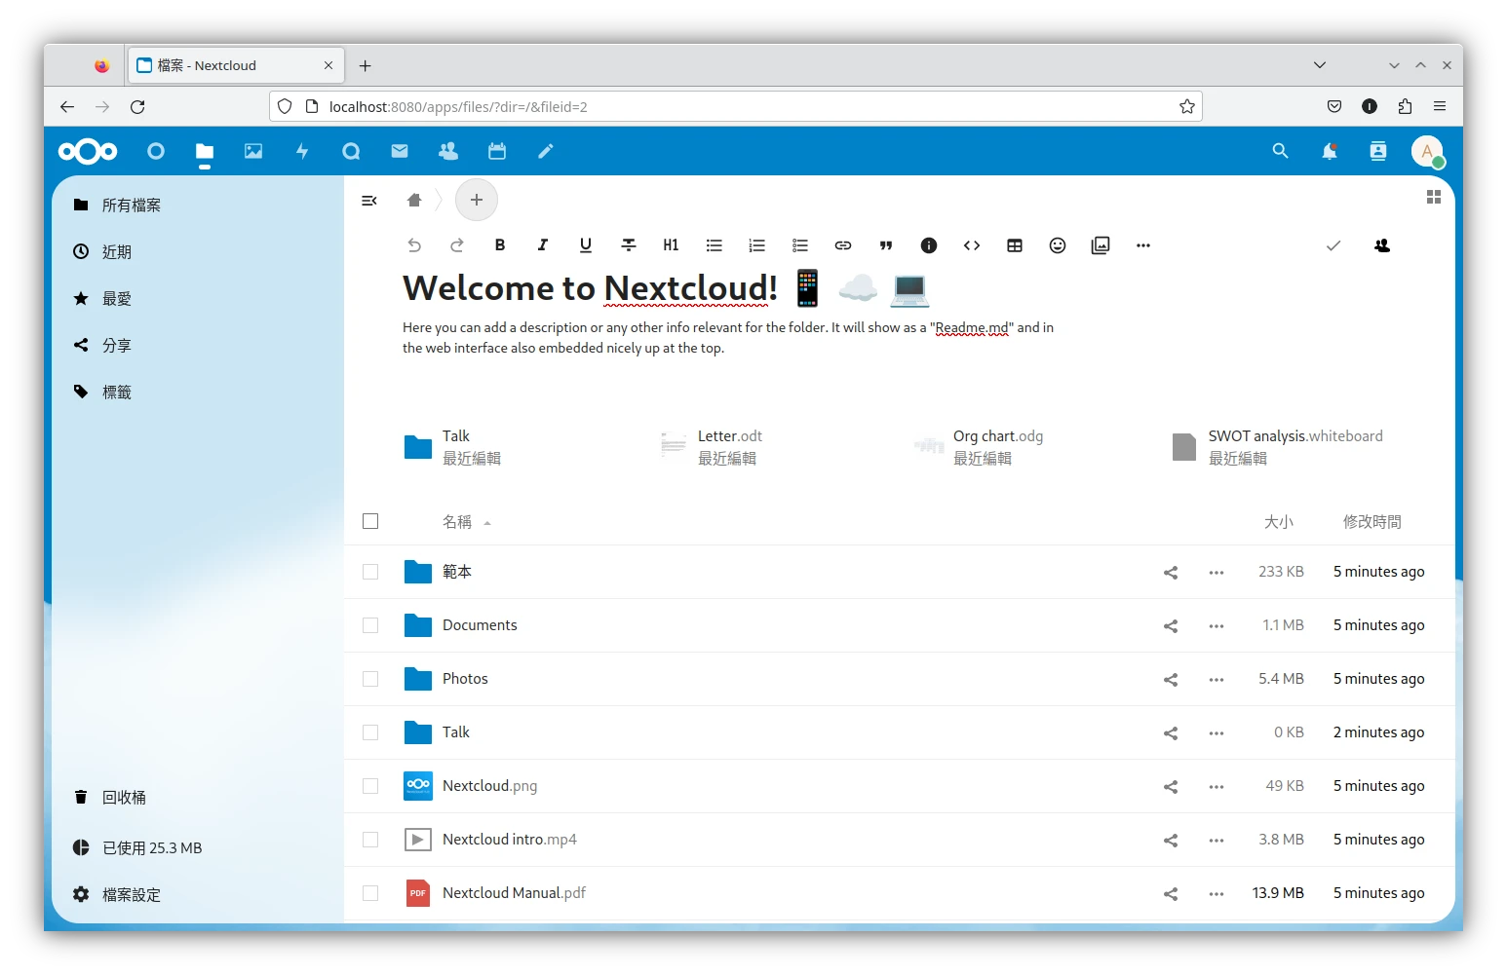Click the notifications bell icon

[1329, 151]
